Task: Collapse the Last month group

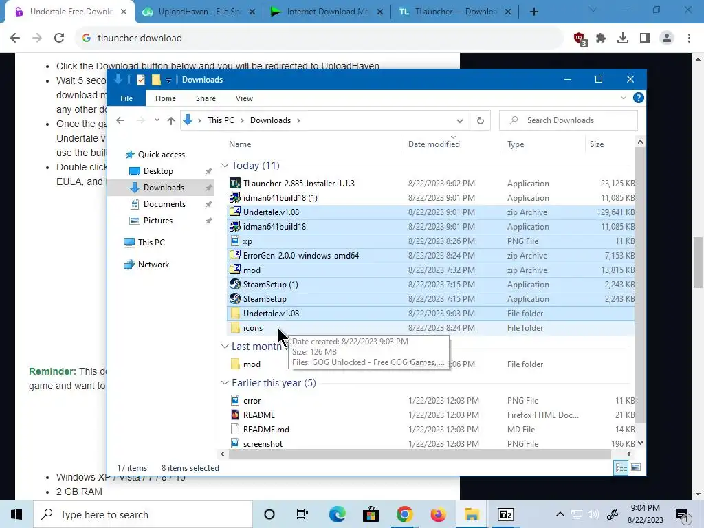Action: click(225, 346)
